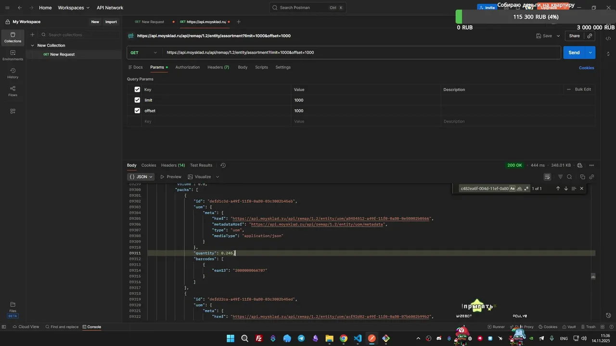Switch to the Scripts tab
The height and width of the screenshot is (346, 616).
pyautogui.click(x=261, y=67)
